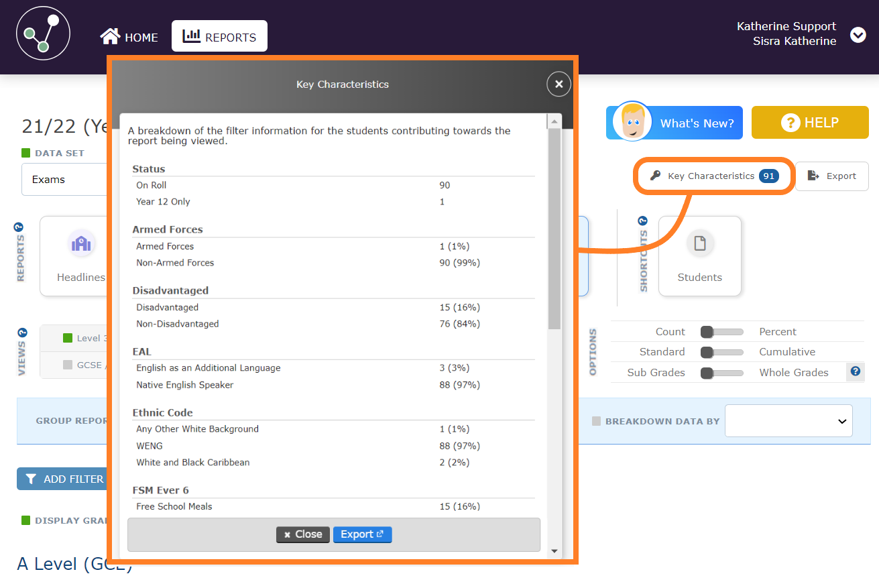Screen dimensions: 879x586
Task: Click the dialog's vertical scrollbar down arrow
Action: [554, 551]
